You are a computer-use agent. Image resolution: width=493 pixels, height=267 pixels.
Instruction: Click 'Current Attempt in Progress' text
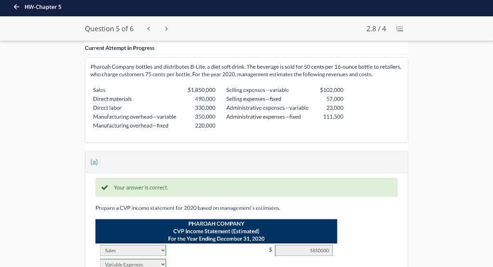coord(119,48)
